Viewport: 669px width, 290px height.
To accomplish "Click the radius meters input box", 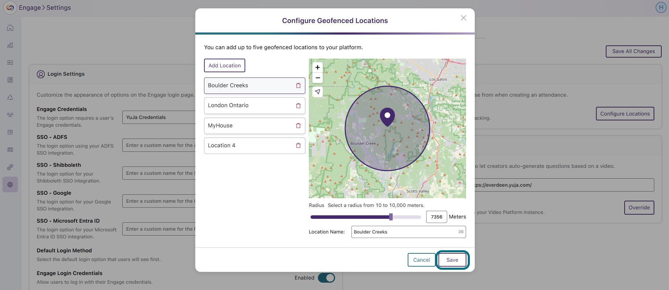I will pyautogui.click(x=437, y=217).
